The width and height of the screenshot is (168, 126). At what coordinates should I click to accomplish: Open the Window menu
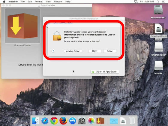pyautogui.click(x=58, y=2)
